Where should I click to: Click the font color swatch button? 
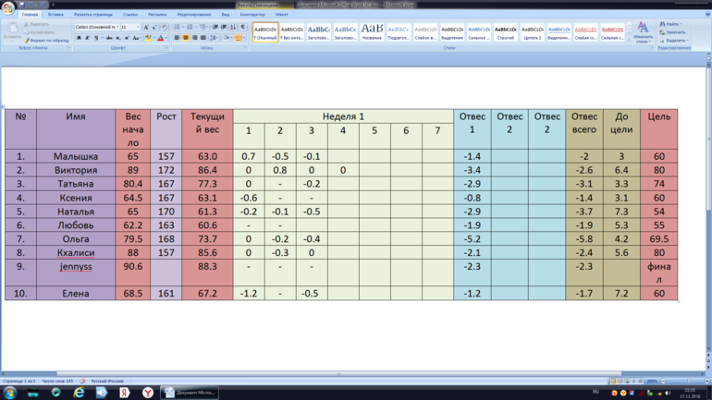coord(159,38)
